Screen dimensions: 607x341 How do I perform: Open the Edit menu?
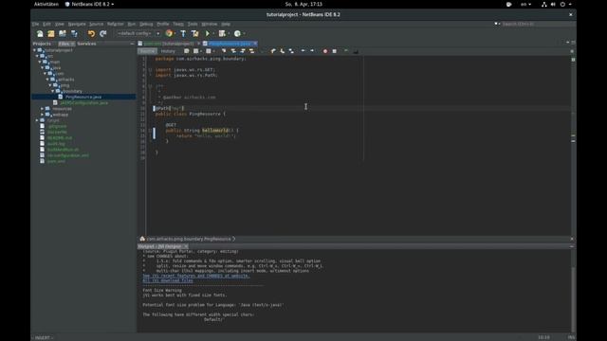(46, 24)
